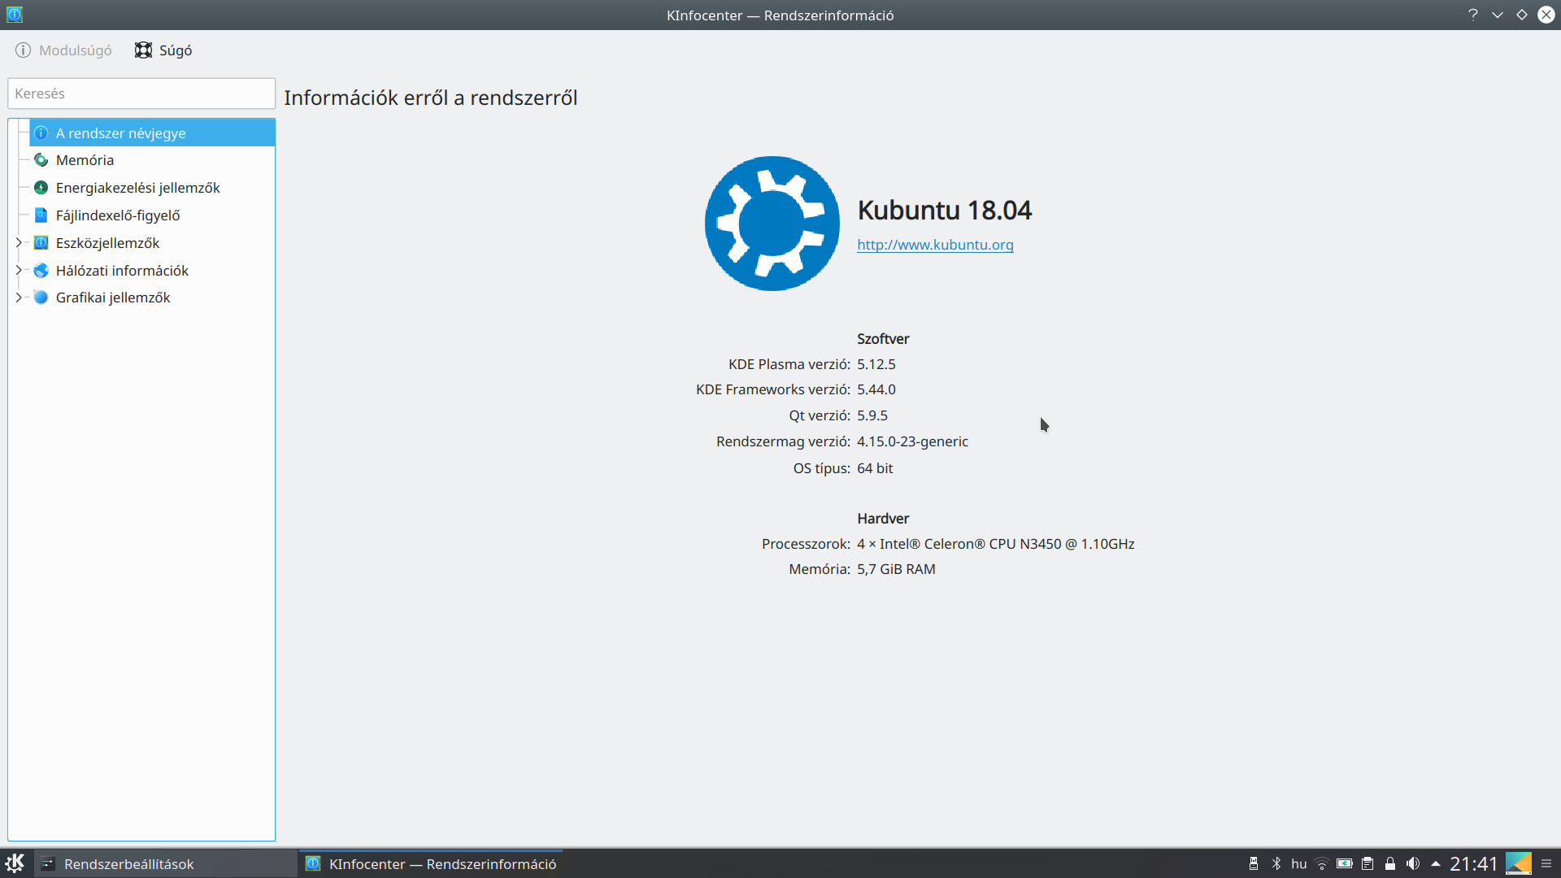
Task: Click the Energiakezelési jellemzők icon
Action: [41, 188]
